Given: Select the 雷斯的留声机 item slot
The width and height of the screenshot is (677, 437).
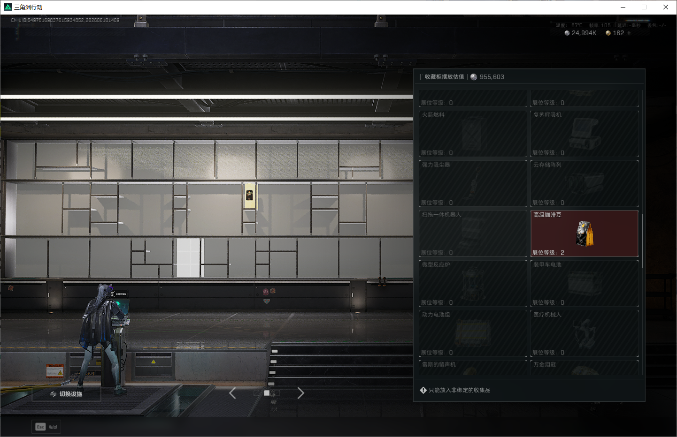Looking at the screenshot, I should pos(473,368).
